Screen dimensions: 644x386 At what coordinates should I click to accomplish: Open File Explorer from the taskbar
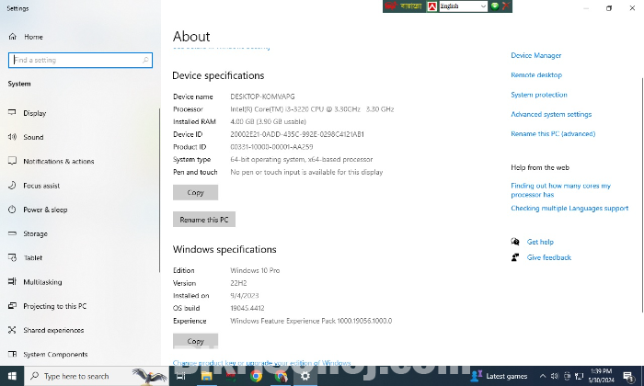point(206,376)
